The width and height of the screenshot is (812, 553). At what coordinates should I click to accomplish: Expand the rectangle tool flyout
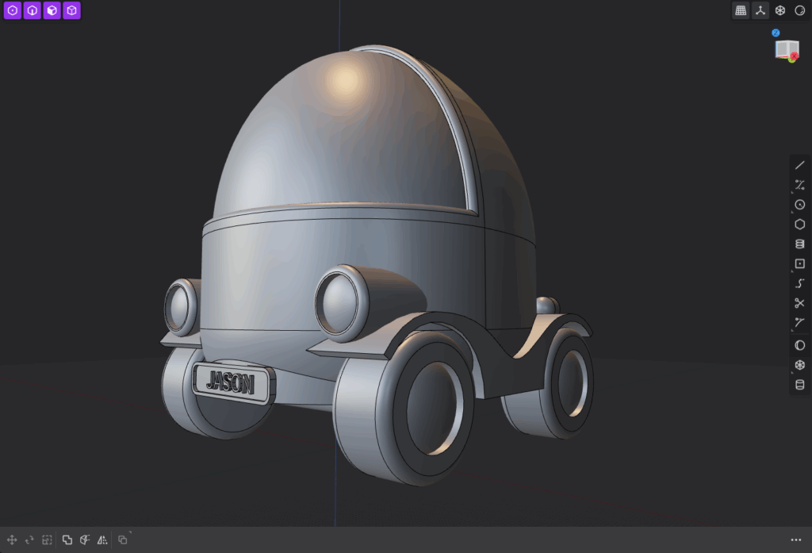tap(792, 271)
